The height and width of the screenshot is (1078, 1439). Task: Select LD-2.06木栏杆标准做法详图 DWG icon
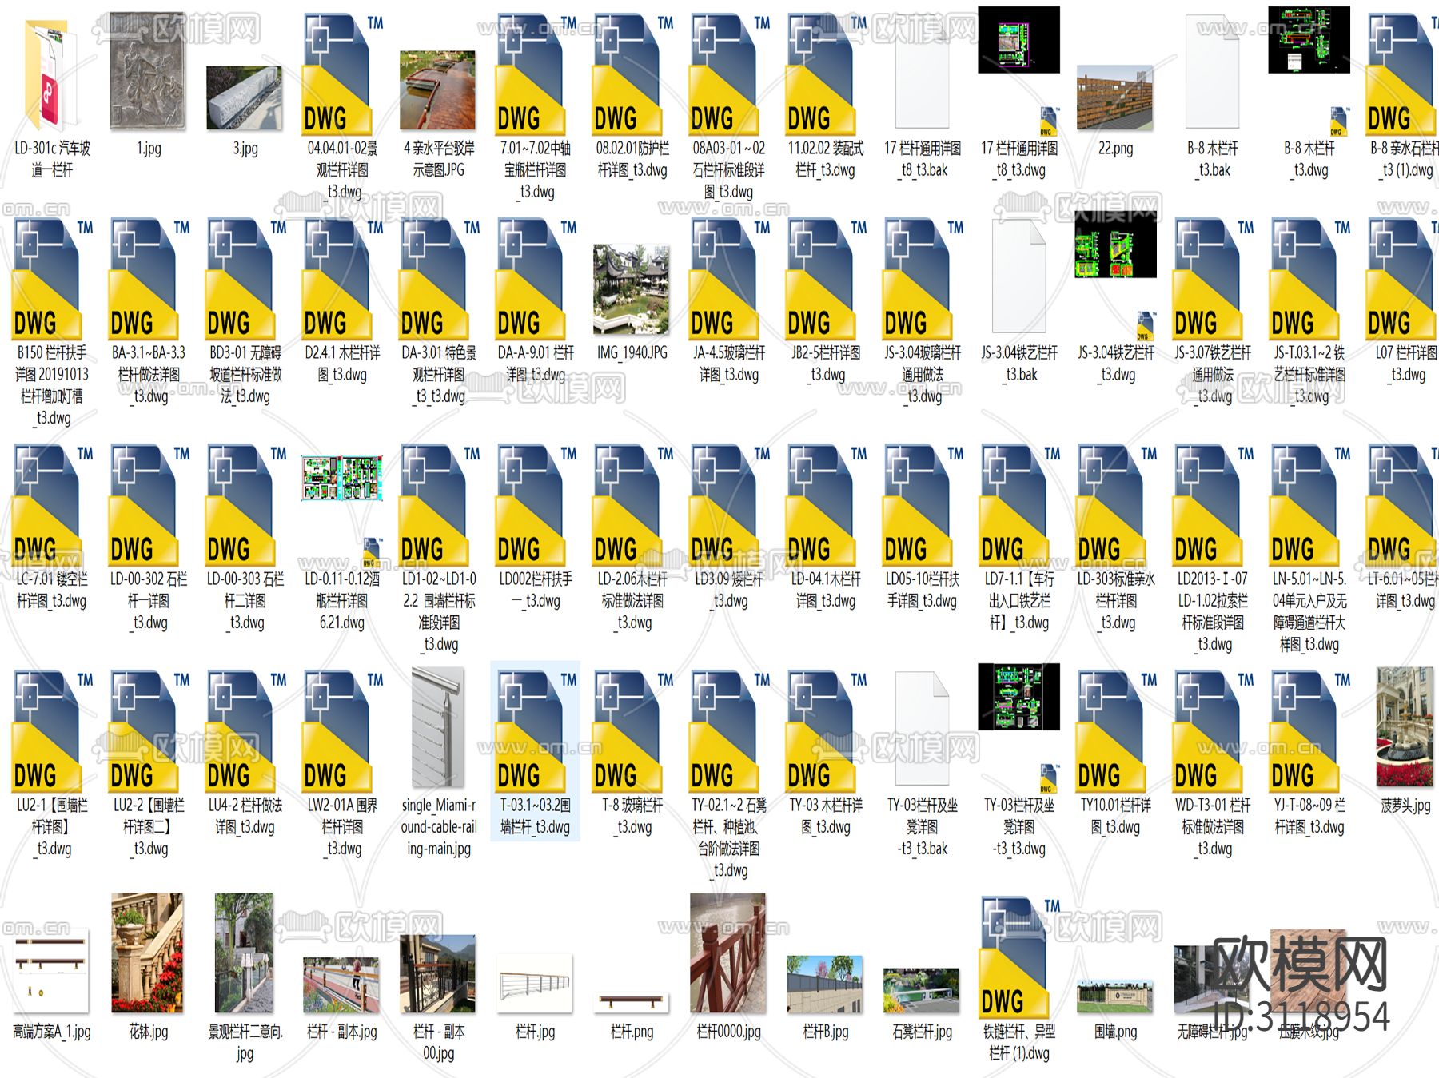click(627, 503)
